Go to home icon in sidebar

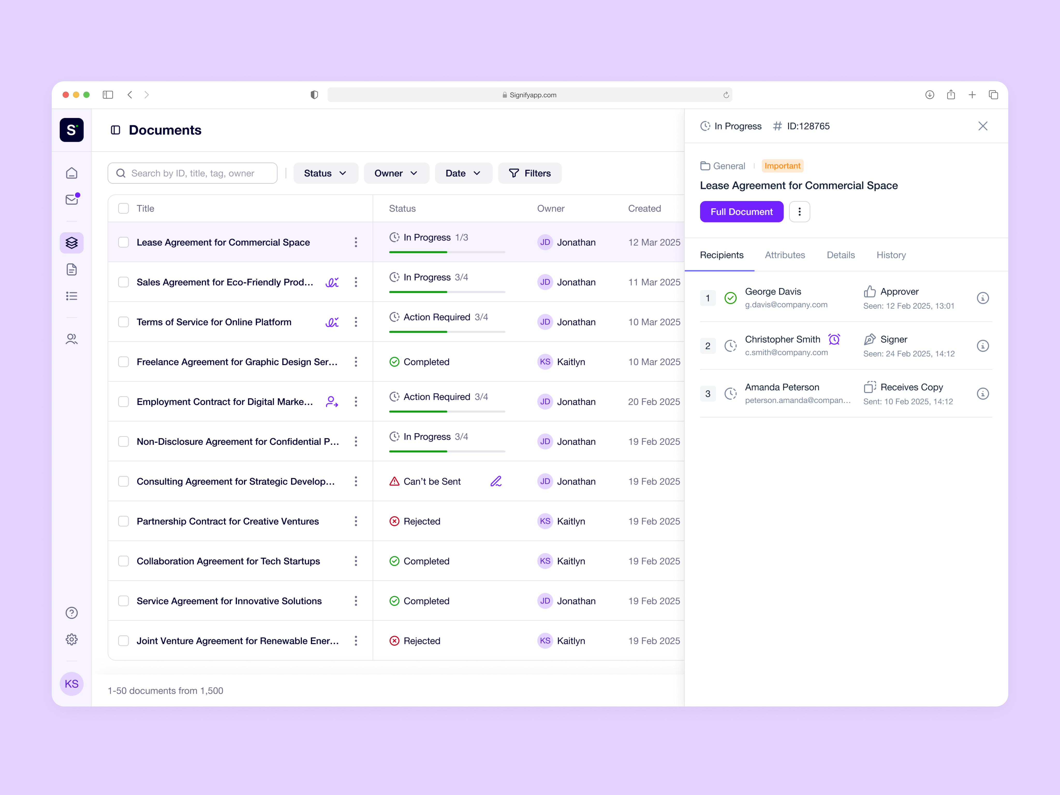click(x=72, y=173)
